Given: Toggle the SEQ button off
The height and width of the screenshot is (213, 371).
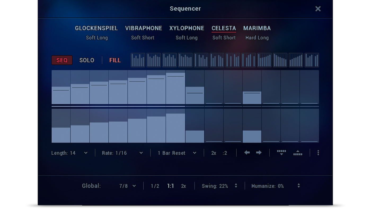Looking at the screenshot, I should tap(62, 60).
